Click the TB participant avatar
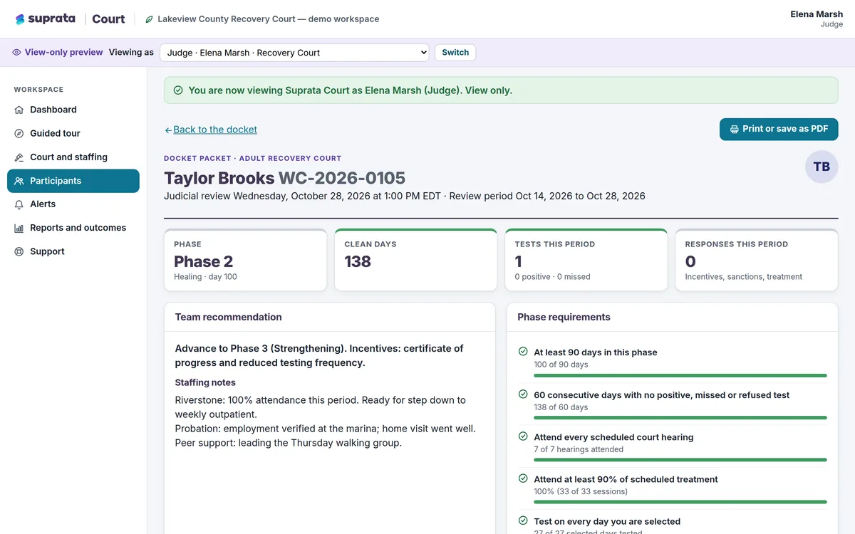The width and height of the screenshot is (855, 534). [x=822, y=167]
